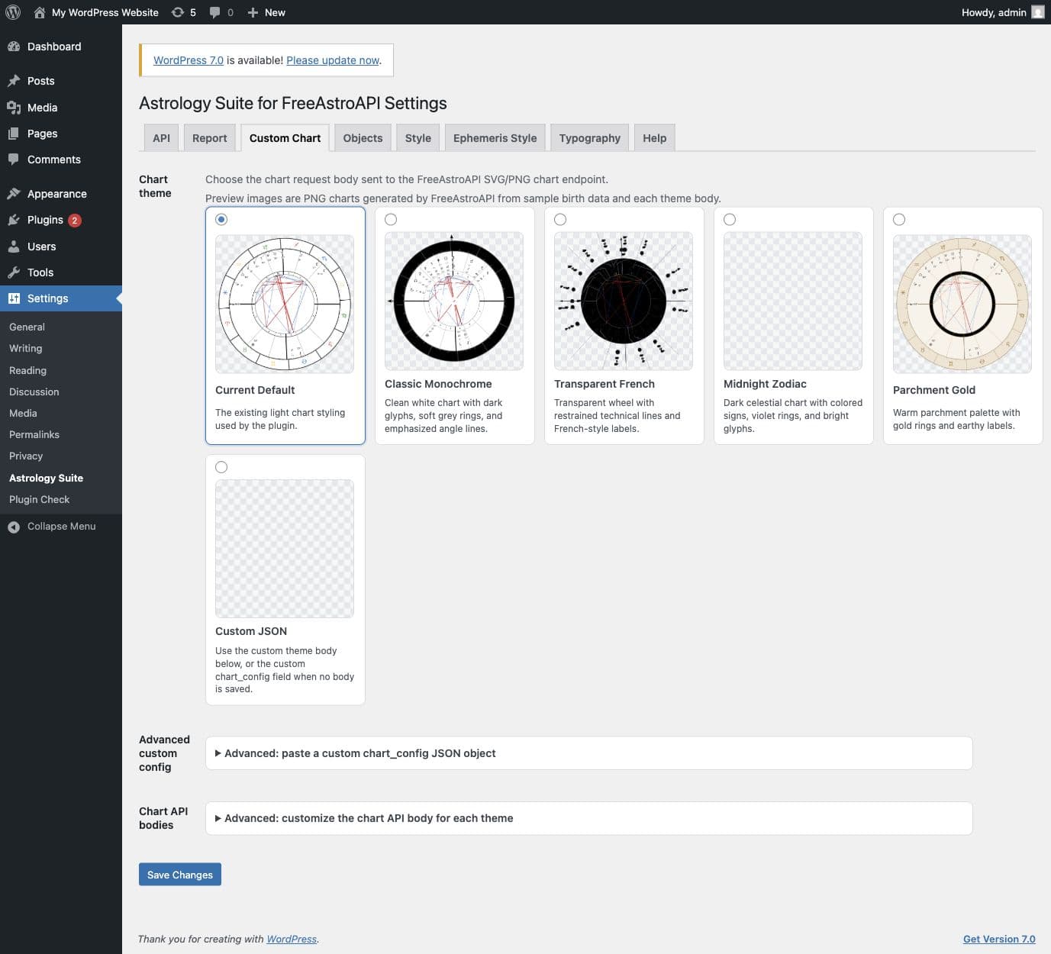Open Astrology Suite submenu item
The height and width of the screenshot is (954, 1051).
[47, 478]
